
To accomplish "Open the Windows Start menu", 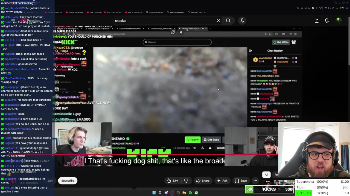I will pyautogui.click(x=154, y=193).
